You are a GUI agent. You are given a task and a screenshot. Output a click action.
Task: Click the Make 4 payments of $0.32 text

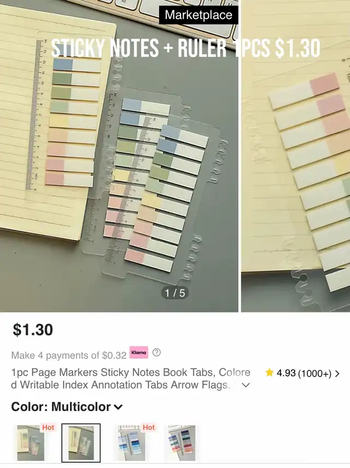[x=69, y=355]
